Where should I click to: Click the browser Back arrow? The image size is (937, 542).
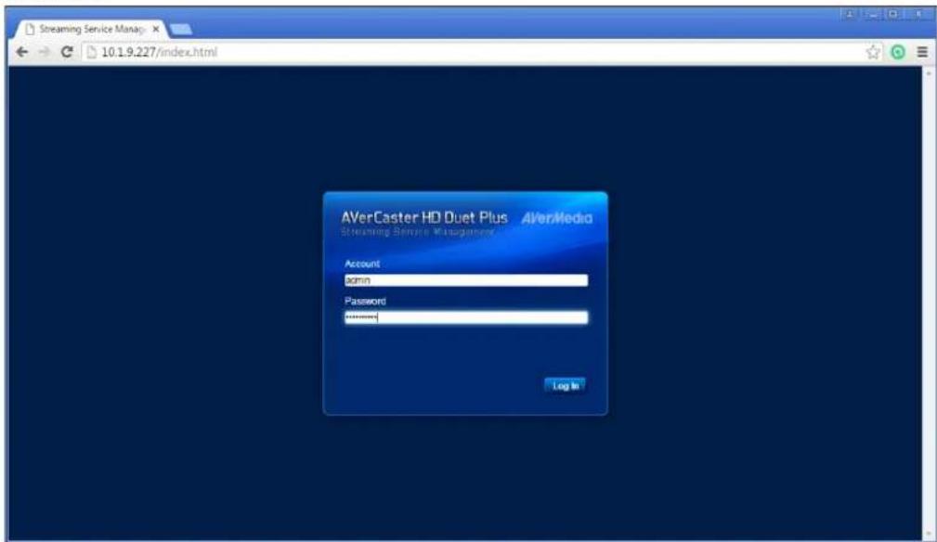coord(22,52)
